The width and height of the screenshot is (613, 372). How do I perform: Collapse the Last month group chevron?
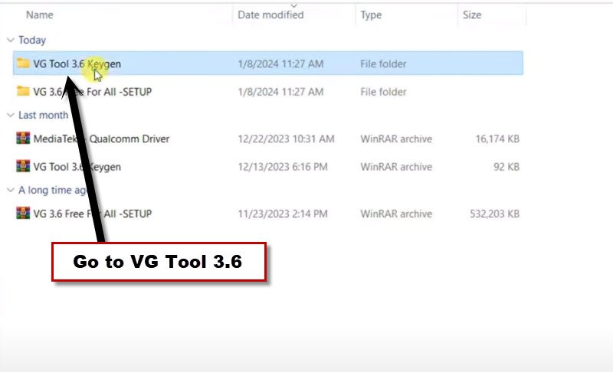tap(11, 115)
